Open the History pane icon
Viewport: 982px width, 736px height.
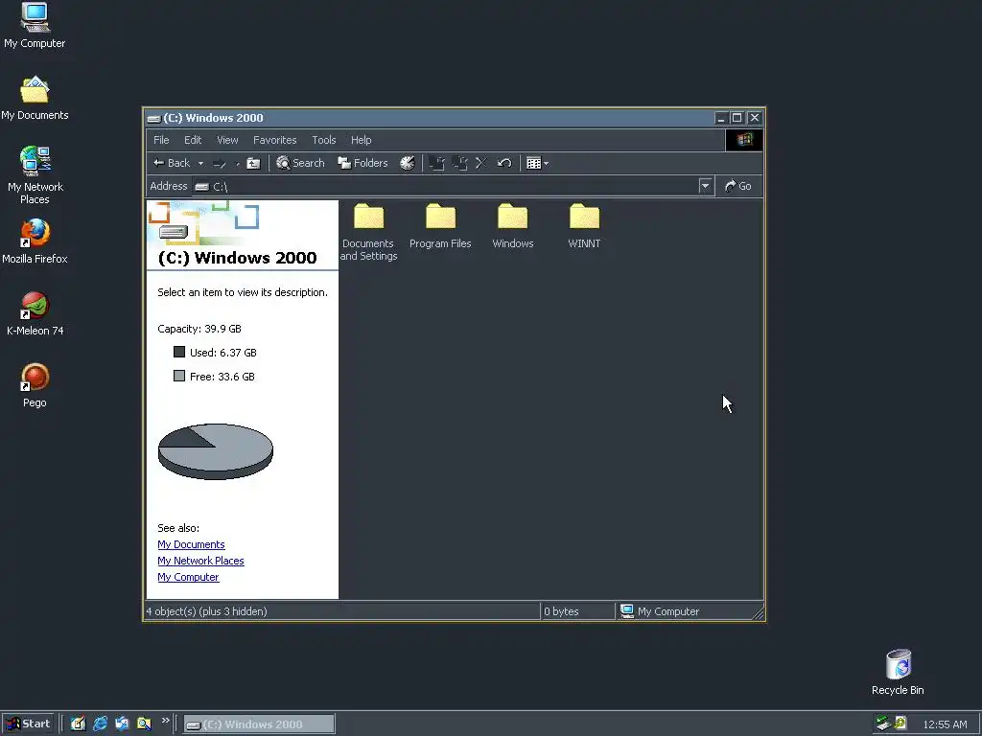407,163
